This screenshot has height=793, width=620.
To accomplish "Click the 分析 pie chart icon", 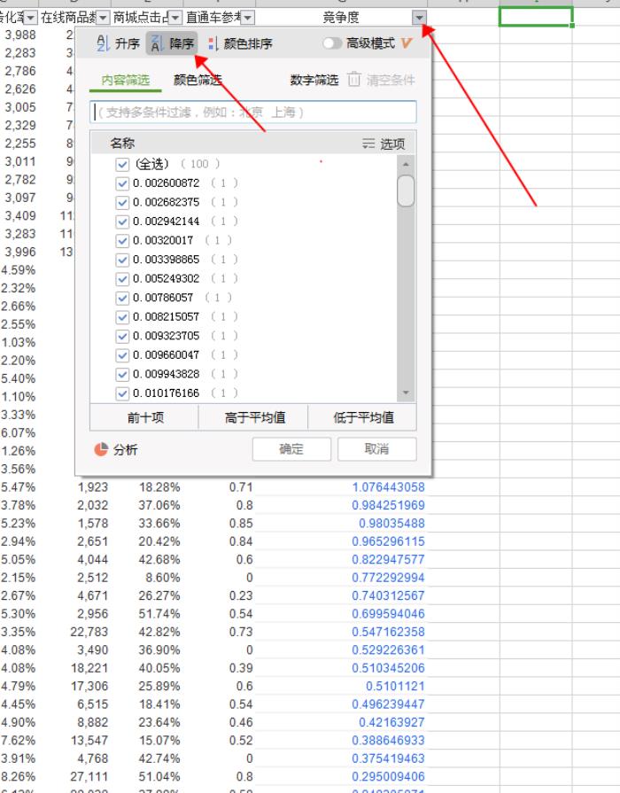I will pyautogui.click(x=101, y=449).
